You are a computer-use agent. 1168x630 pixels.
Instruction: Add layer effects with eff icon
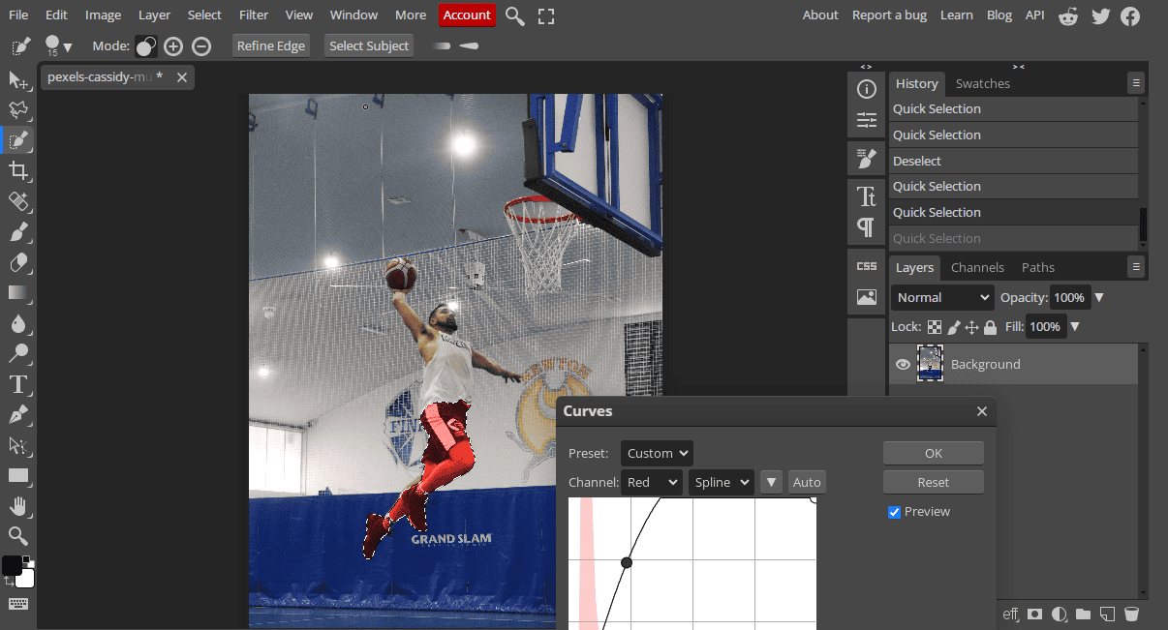[1011, 614]
